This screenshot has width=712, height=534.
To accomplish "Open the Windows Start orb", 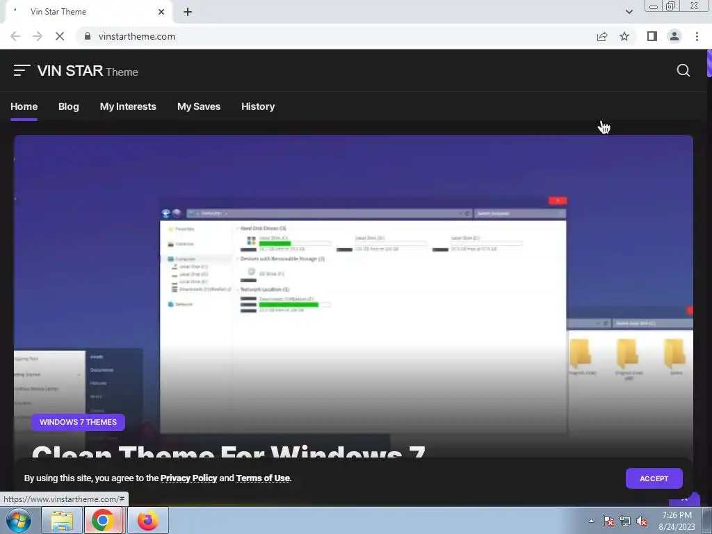I will 19,520.
